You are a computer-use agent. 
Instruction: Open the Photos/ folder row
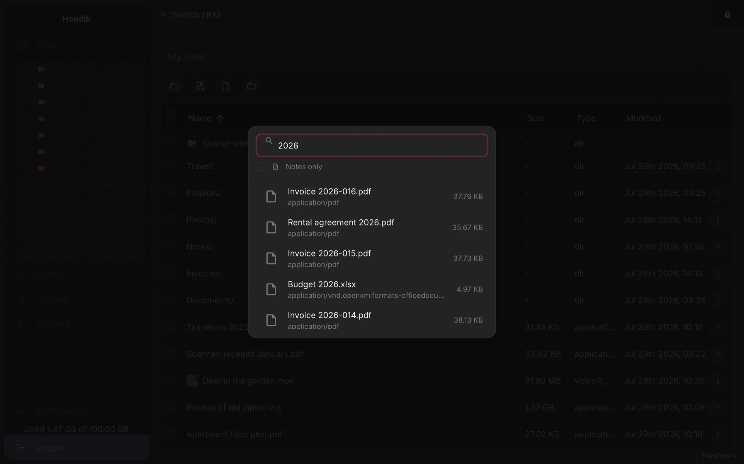point(201,220)
